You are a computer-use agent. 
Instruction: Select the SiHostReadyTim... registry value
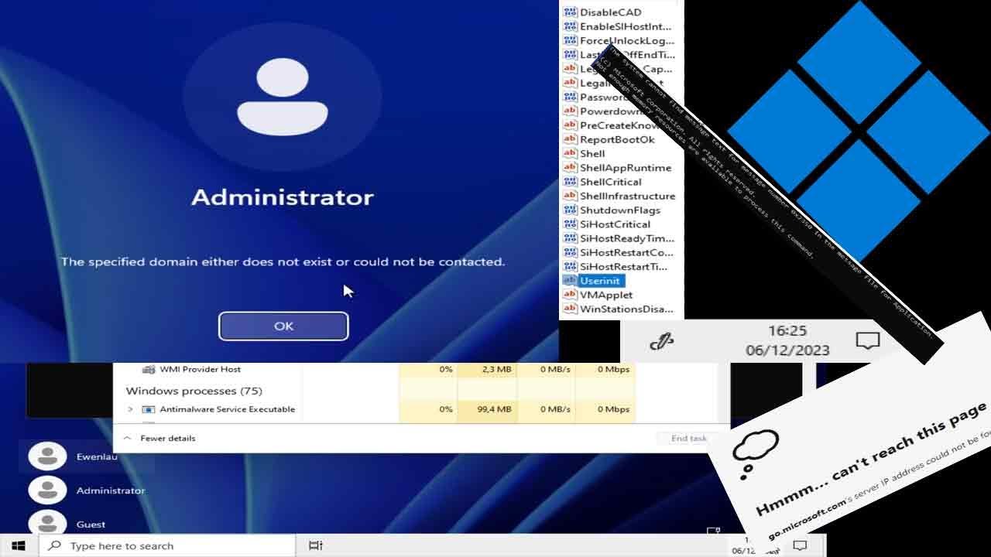click(627, 238)
